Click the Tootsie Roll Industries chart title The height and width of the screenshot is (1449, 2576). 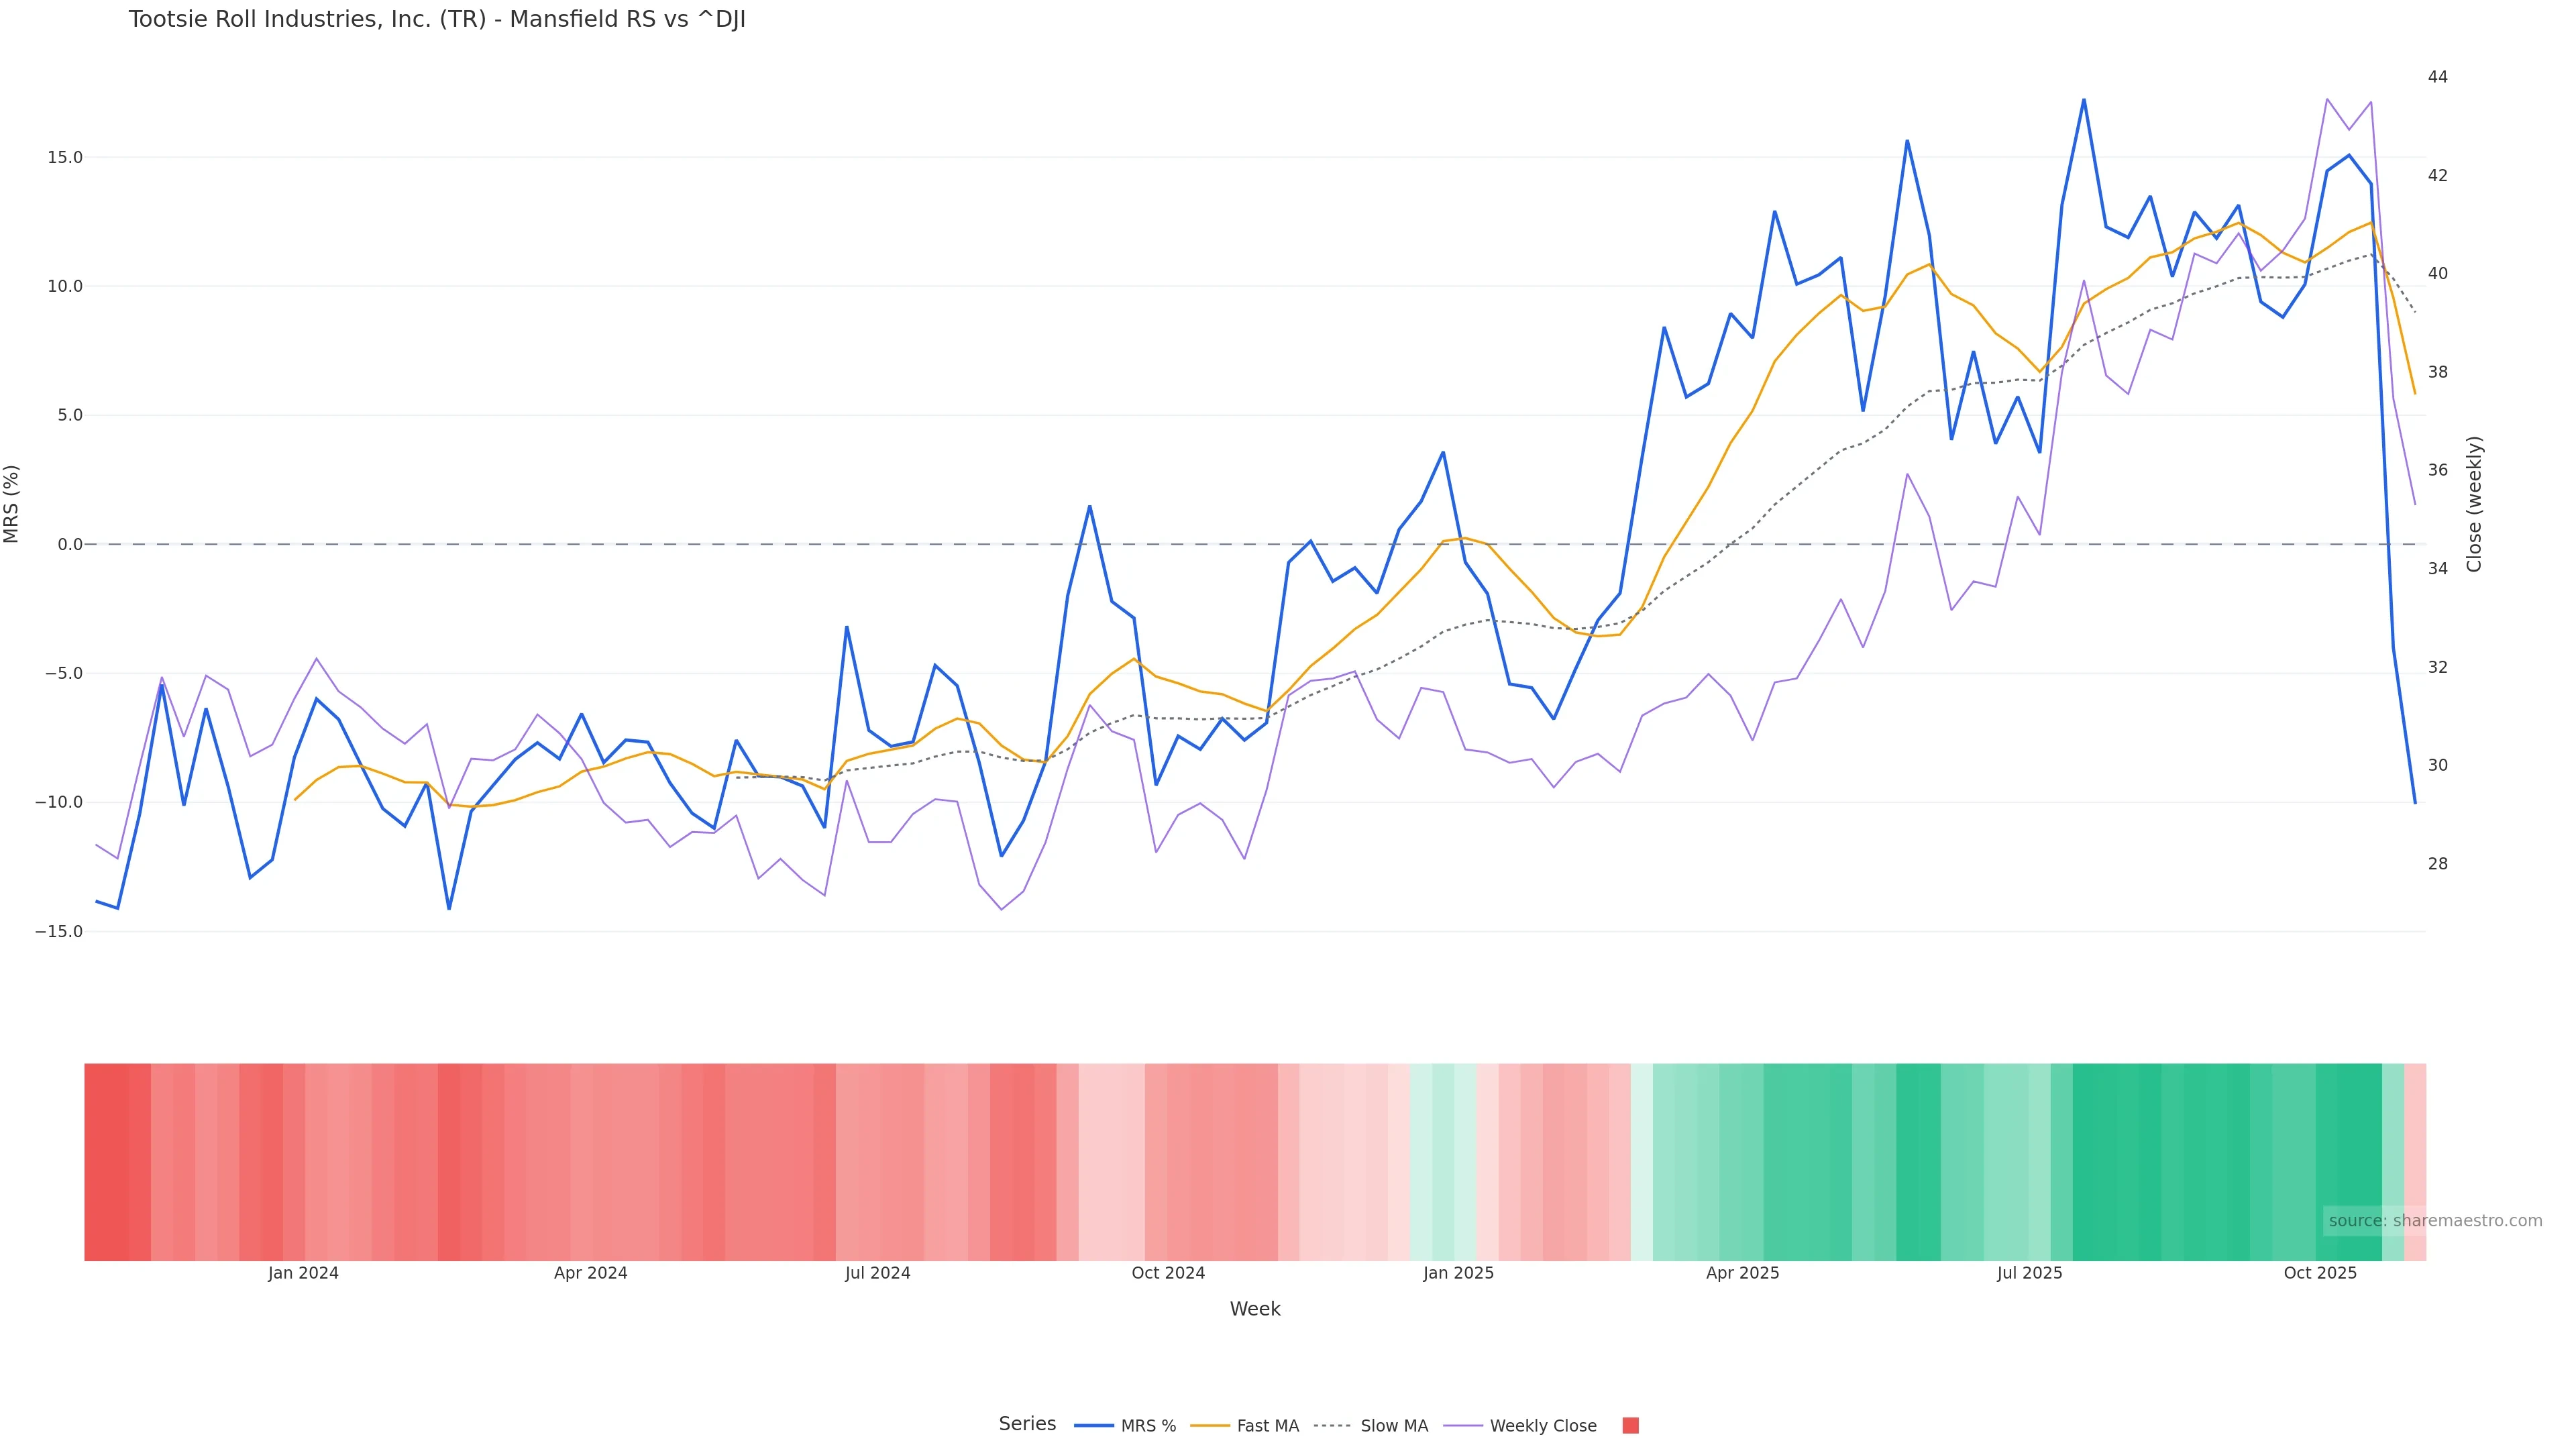pos(437,20)
